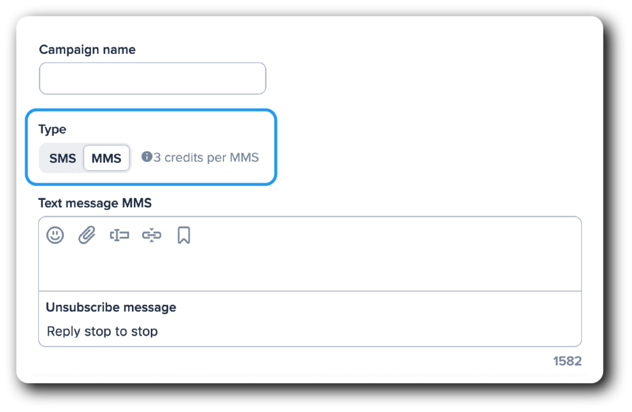Click the Unsubscribe message heading
632x412 pixels.
point(110,307)
